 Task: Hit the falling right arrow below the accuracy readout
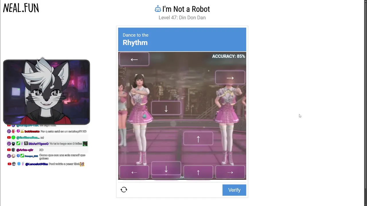point(230,78)
